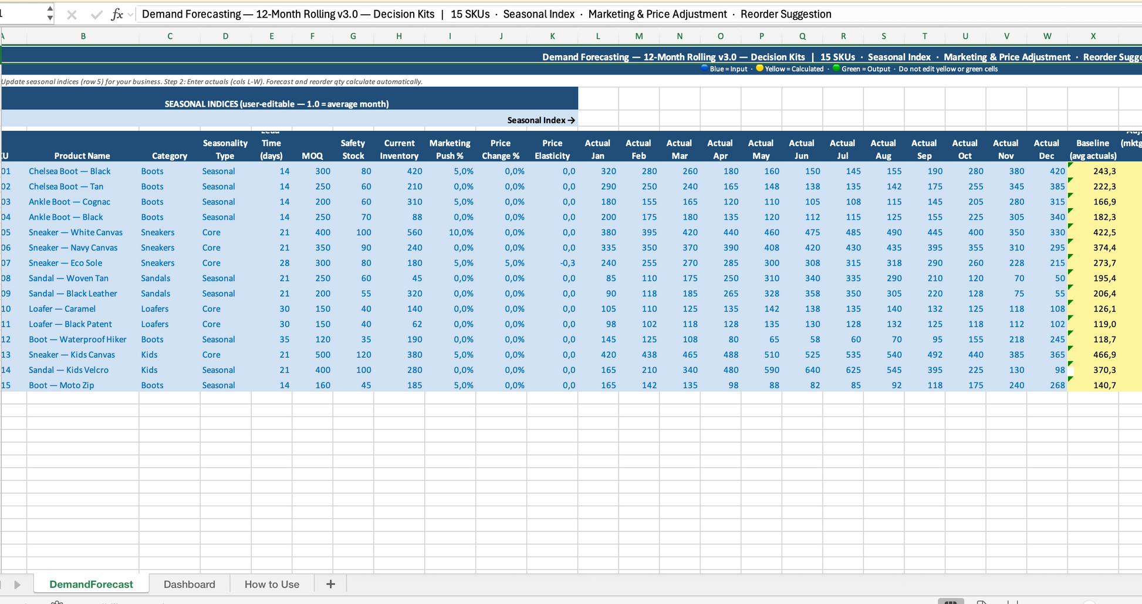Switch to the Dashboard sheet tab
1142x604 pixels.
(189, 584)
